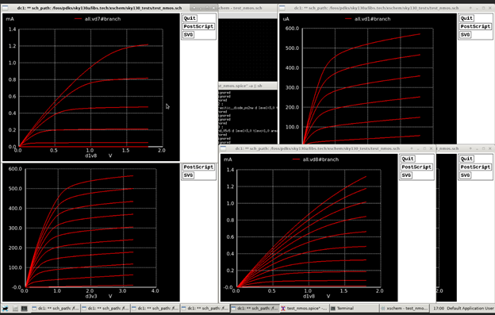Open the desktop applications menu icon in taskbar
This screenshot has height=315, width=495.
coord(5,309)
